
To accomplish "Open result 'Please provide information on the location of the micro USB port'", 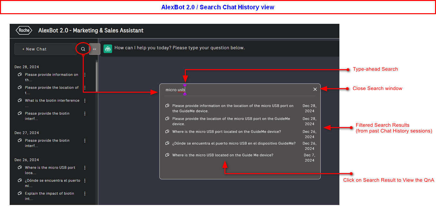I will 233,108.
